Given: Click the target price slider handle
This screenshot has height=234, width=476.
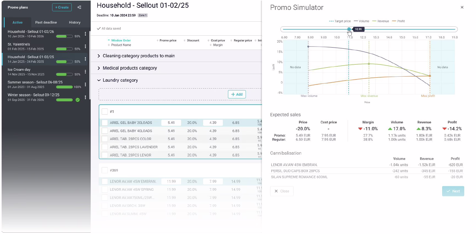Looking at the screenshot, I should click(349, 29).
